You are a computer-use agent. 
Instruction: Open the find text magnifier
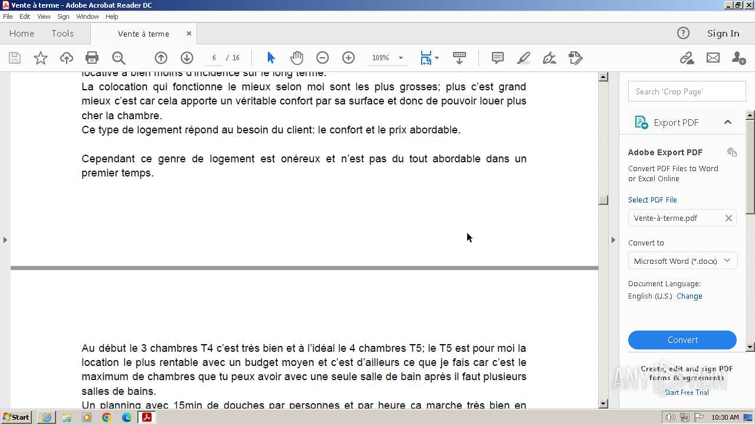pyautogui.click(x=119, y=58)
